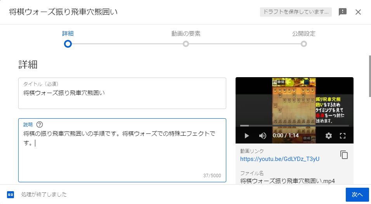Click the saving draft status button
This screenshot has width=371, height=204.
[296, 12]
